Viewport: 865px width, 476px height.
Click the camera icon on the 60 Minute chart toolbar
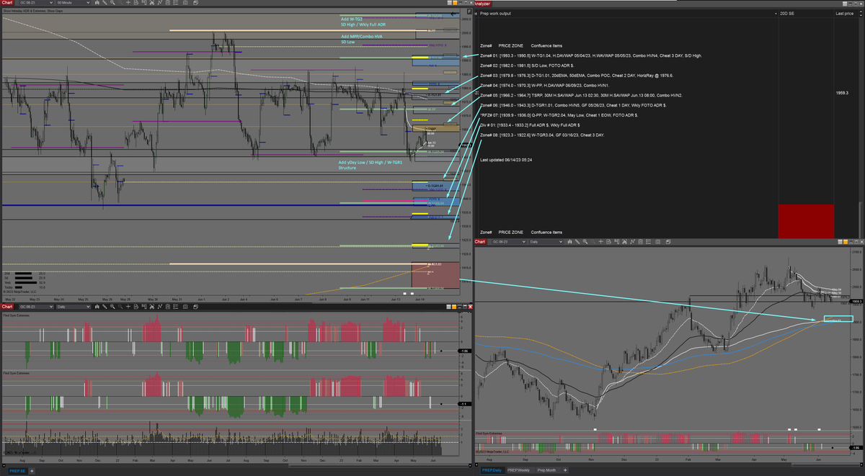tap(185, 3)
